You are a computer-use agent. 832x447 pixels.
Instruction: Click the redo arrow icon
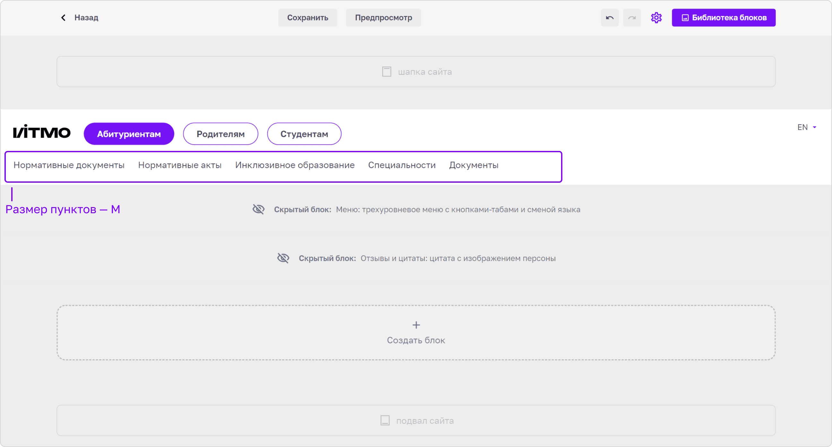(632, 18)
